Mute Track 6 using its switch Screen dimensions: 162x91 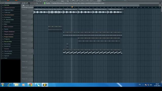coord(32,42)
